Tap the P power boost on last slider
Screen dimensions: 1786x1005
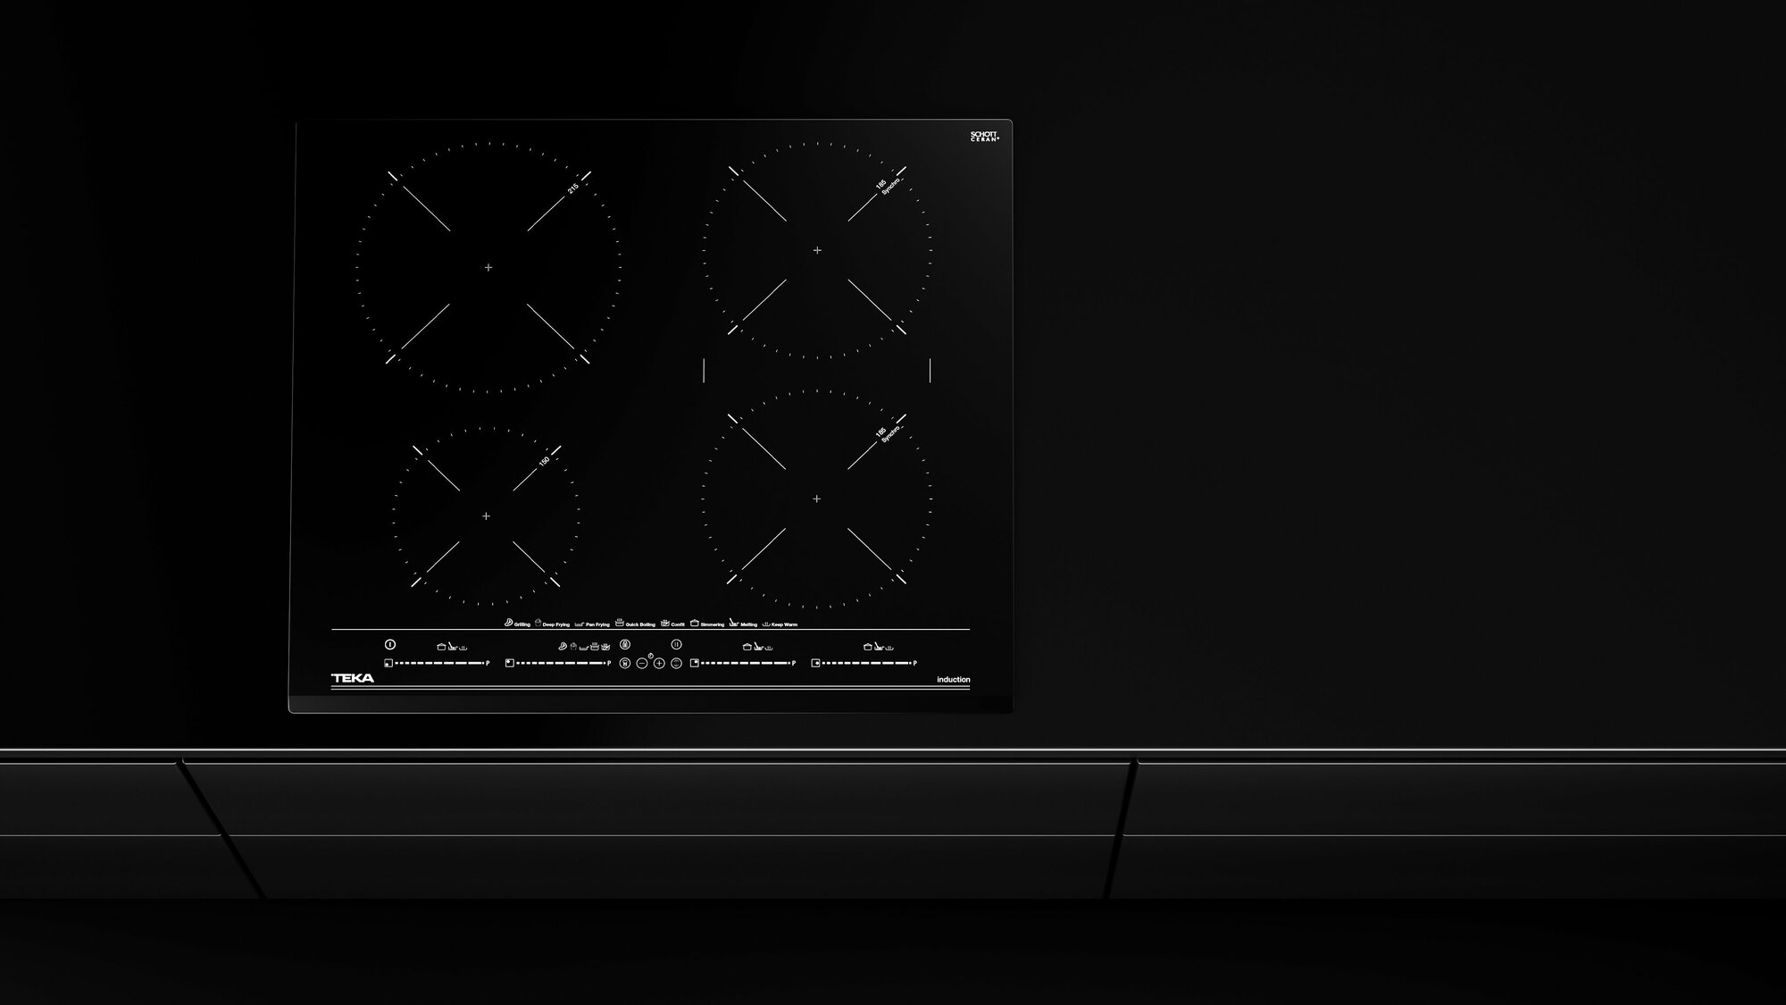click(x=915, y=663)
